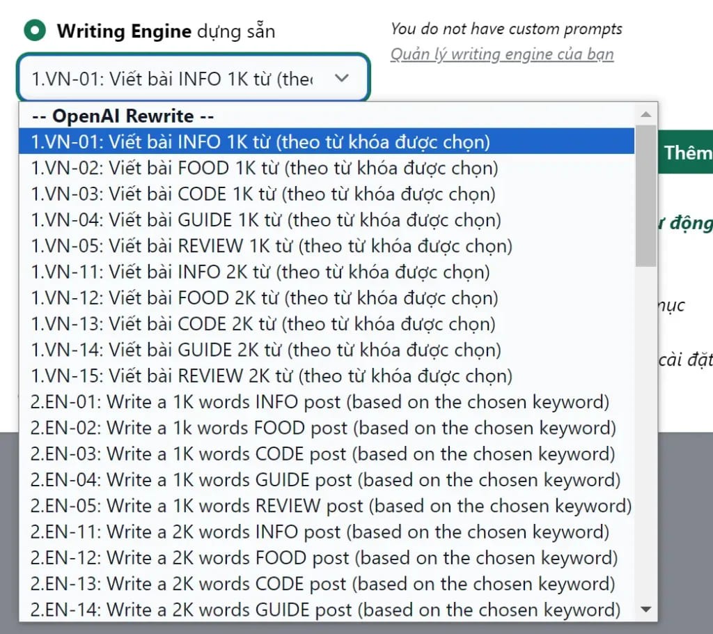Viewport: 713px width, 634px height.
Task: Select 2.EN-05 Write a 1K words REVIEW post
Action: (x=327, y=506)
